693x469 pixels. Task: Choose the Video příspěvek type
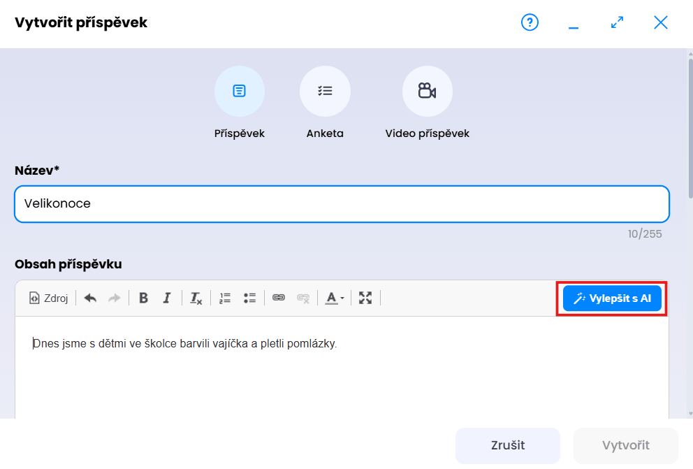[x=427, y=91]
